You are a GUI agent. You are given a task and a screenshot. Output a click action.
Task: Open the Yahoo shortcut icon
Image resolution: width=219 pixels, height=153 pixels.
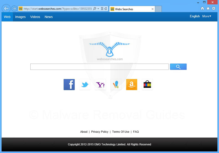tap(100, 85)
